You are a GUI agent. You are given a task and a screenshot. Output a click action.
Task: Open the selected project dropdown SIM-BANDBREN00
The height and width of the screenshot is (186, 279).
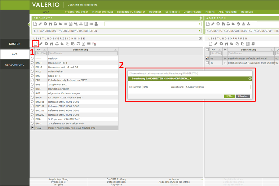click(117, 31)
